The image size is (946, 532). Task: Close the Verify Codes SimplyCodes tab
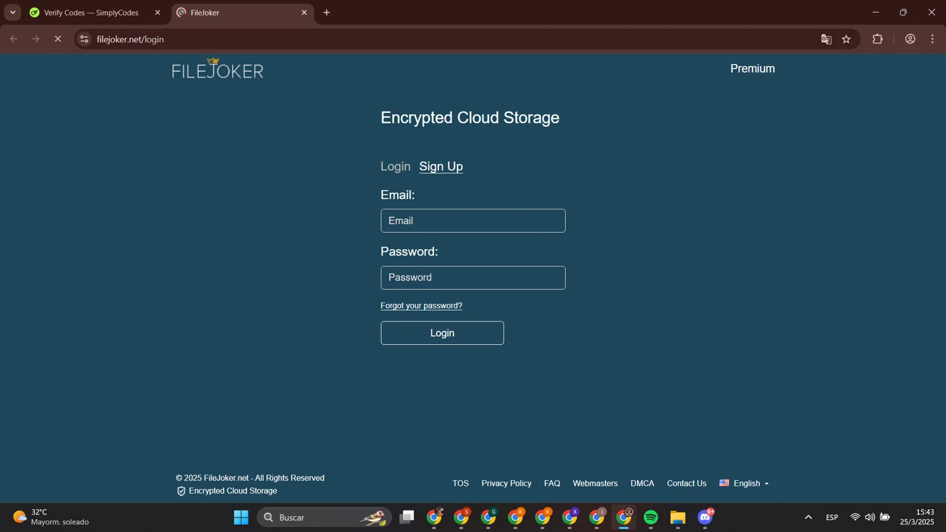(158, 13)
